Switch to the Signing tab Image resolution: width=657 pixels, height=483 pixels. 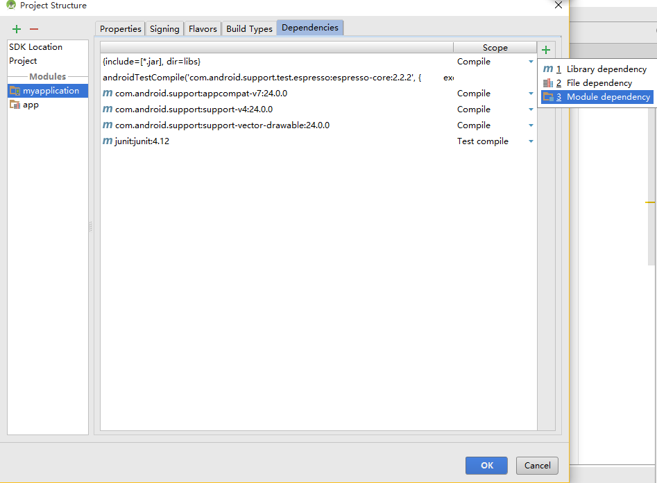(164, 28)
